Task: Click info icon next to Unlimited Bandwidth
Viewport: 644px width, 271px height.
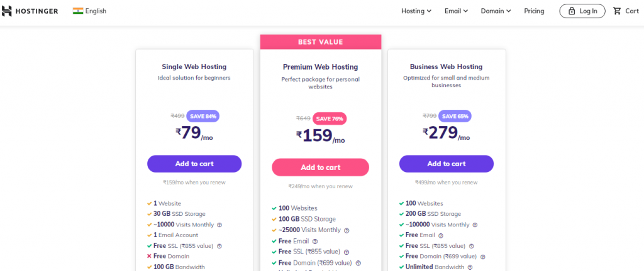Action: click(470, 267)
